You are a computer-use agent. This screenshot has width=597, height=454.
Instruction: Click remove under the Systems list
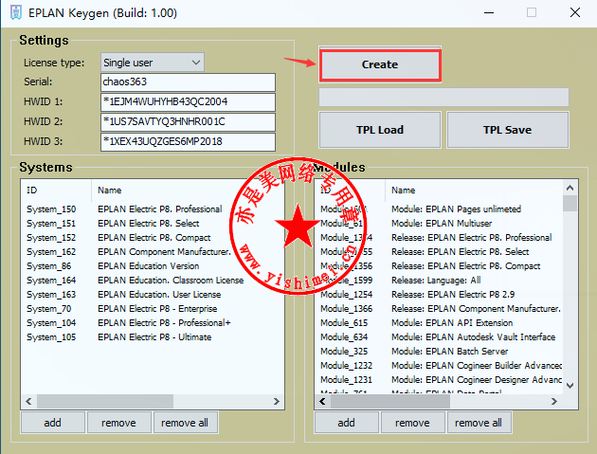(x=118, y=423)
